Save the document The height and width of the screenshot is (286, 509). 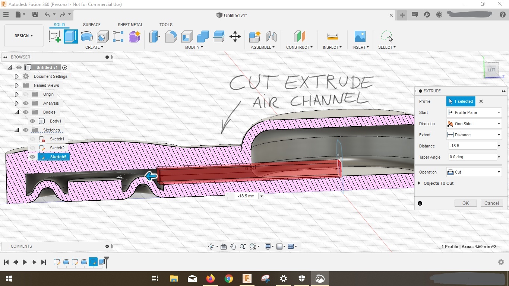coord(35,15)
